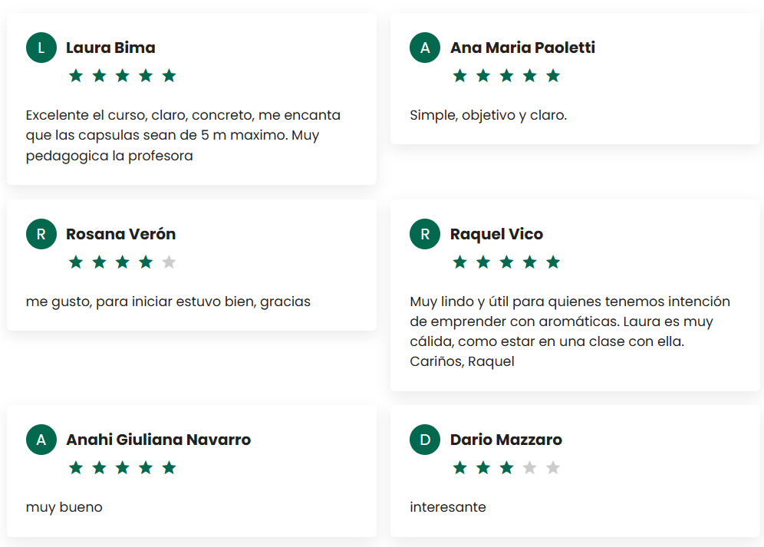Viewport: 764px width, 547px height.
Task: Click Anahi Giuliana Navarro's A avatar
Action: pyautogui.click(x=41, y=440)
